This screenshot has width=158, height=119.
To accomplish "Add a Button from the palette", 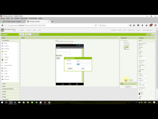I will [6, 43].
